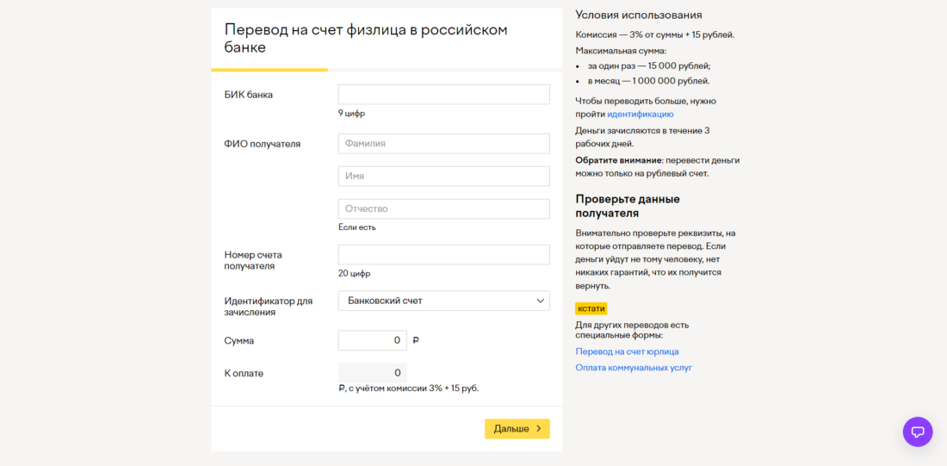The image size is (947, 466).
Task: Click the Фамилия text field
Action: coord(443,144)
